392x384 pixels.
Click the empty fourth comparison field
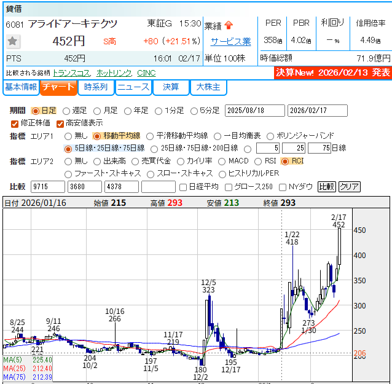point(159,187)
